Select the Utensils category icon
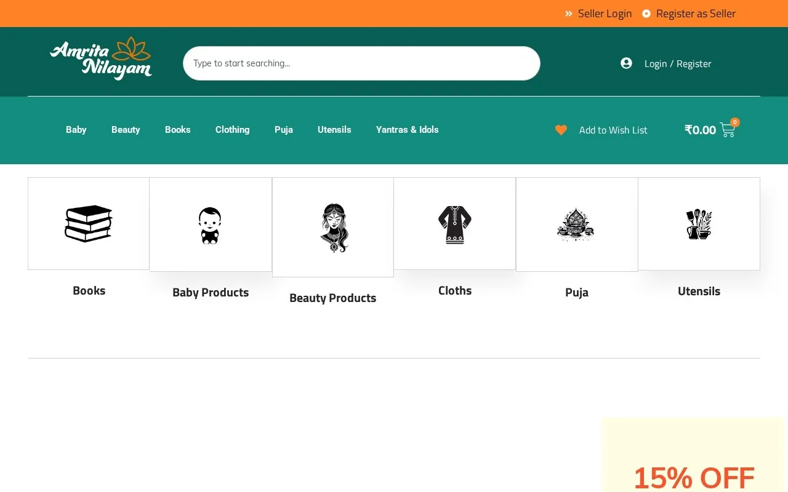 click(x=699, y=224)
